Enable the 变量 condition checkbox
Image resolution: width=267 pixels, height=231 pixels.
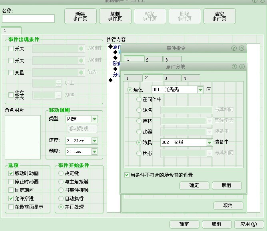click(11, 72)
